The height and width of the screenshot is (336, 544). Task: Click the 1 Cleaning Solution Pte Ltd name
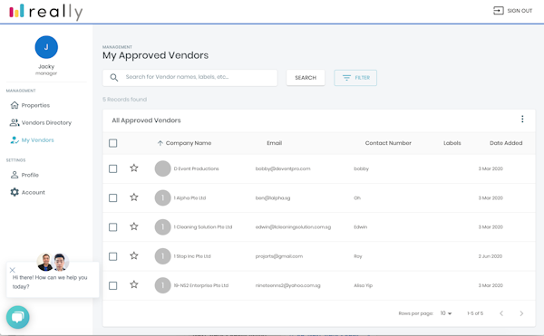click(x=202, y=227)
